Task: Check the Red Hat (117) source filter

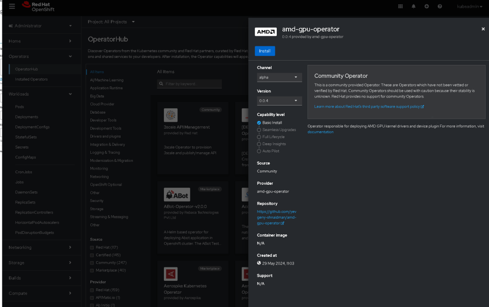Action: point(92,248)
